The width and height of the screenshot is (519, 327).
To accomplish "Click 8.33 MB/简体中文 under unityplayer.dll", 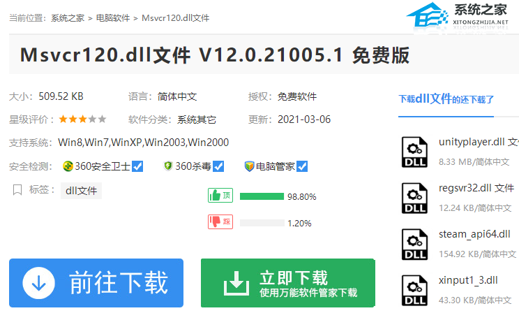I will tap(474, 162).
